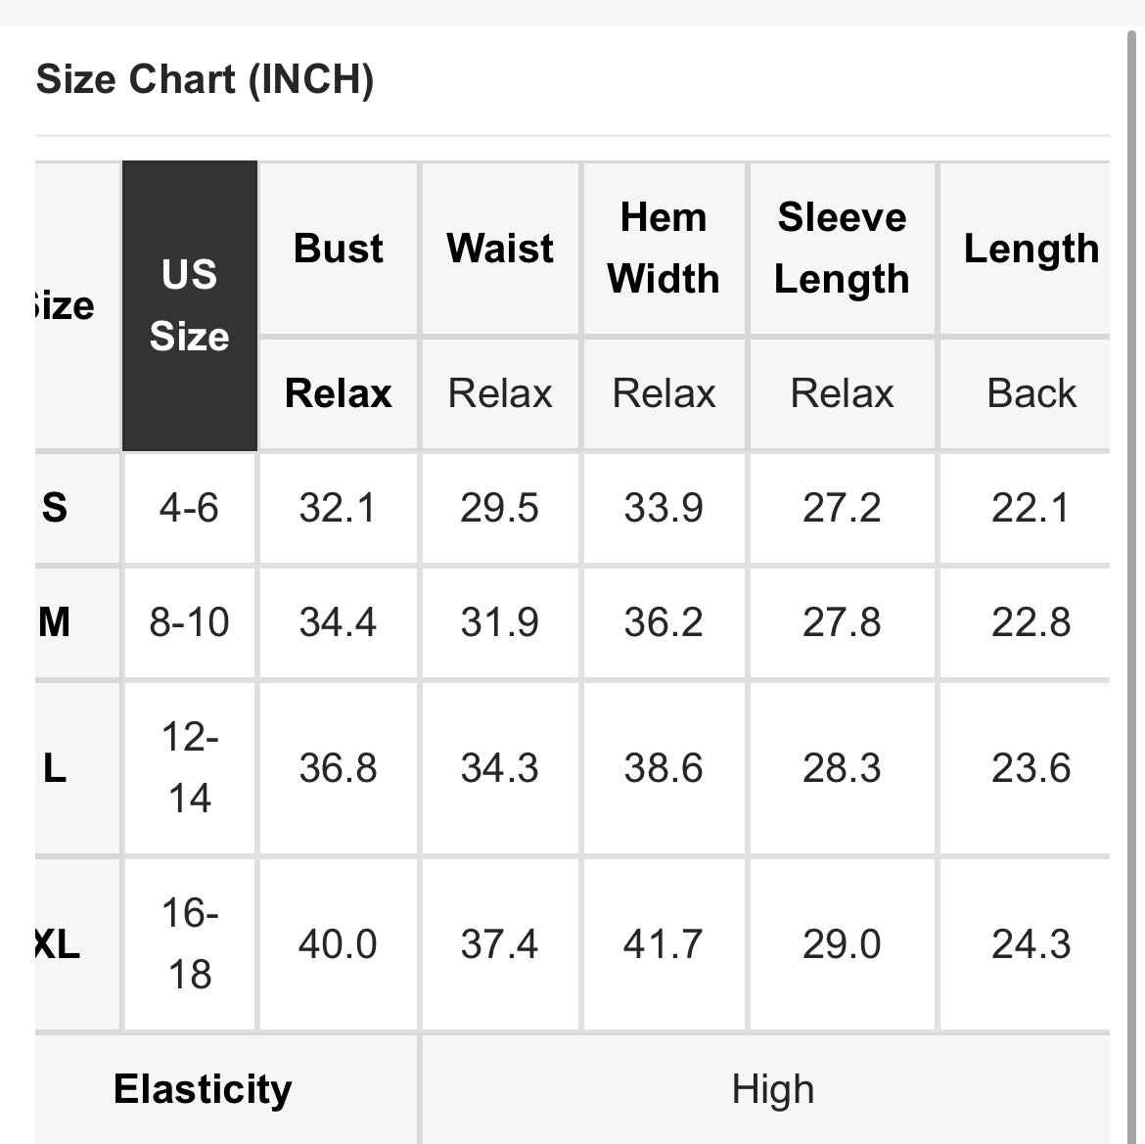Screen dimensions: 1145x1144
Task: Click the Hem Width header
Action: 664,249
